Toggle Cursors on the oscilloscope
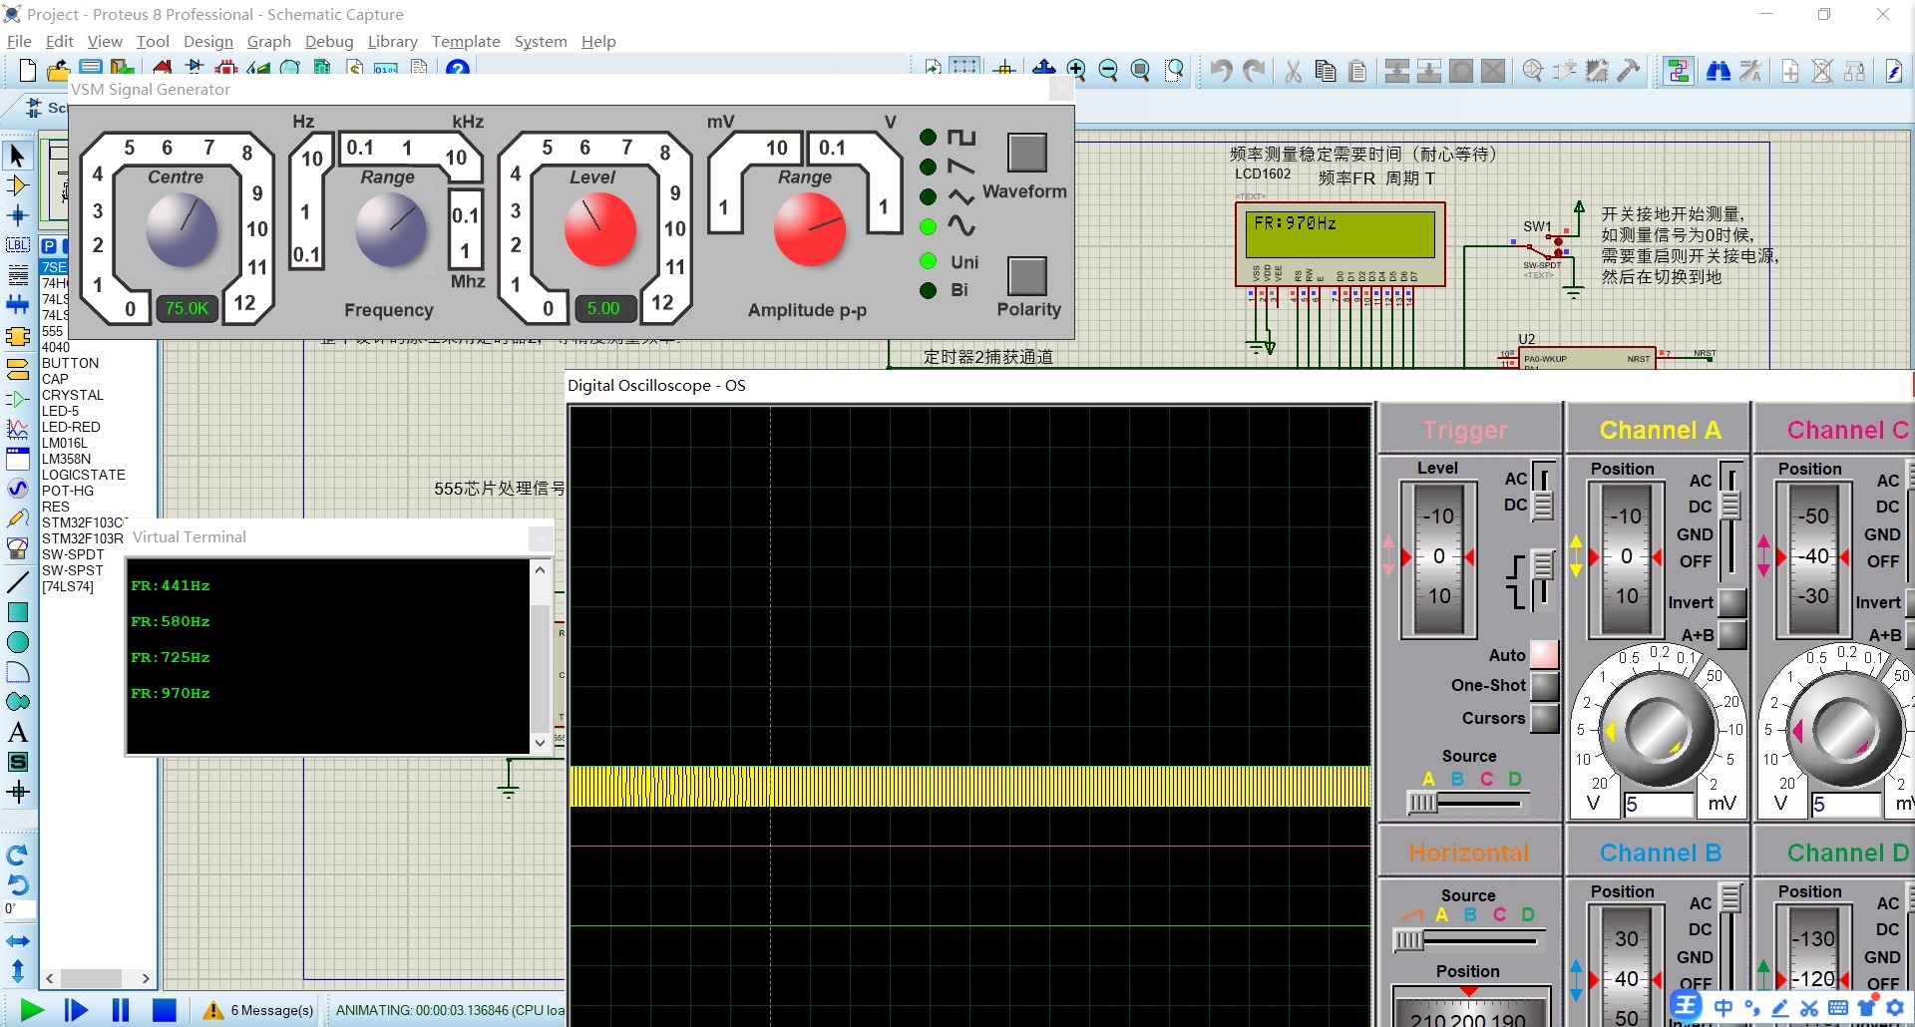 (1544, 718)
